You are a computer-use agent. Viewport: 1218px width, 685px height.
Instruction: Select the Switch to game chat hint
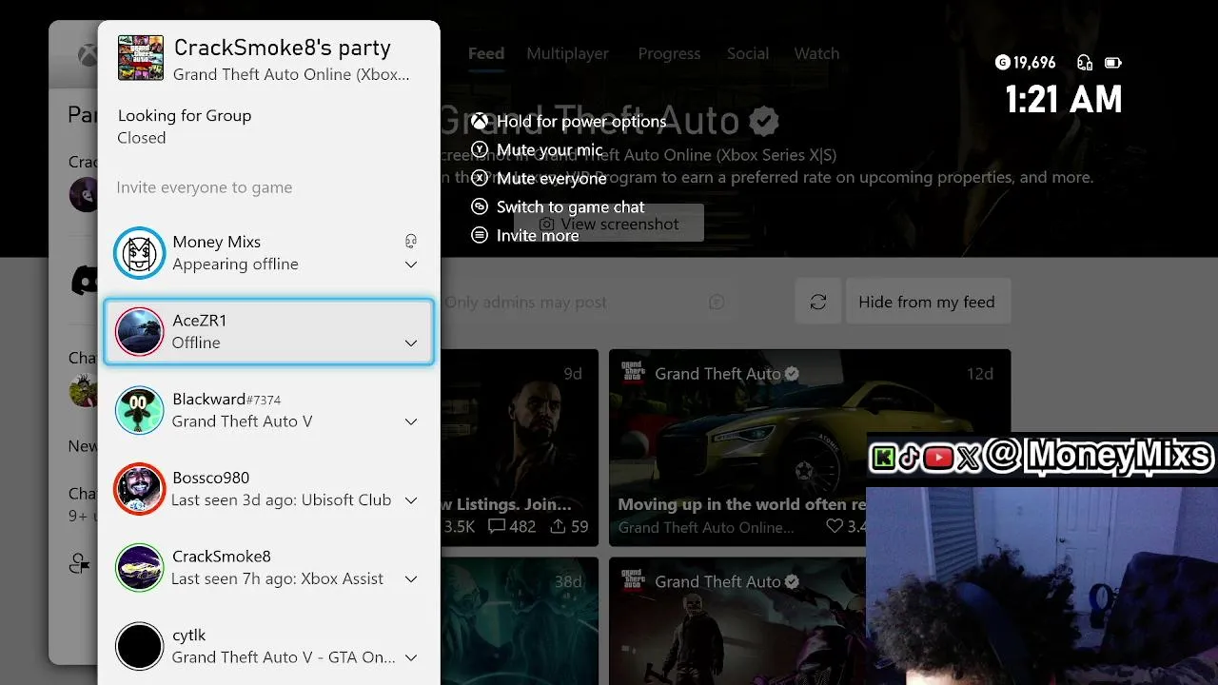571,206
